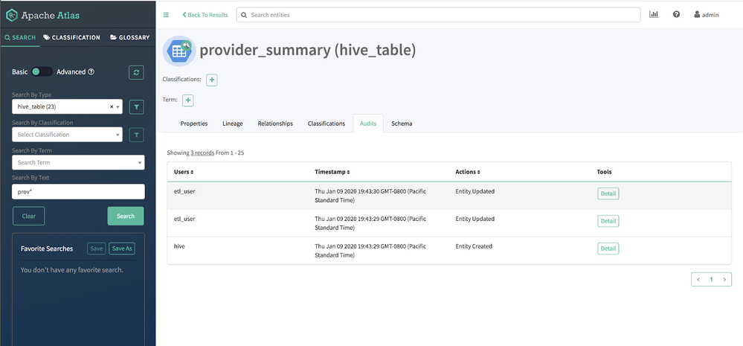
Task: Add a term with plus icon
Action: click(188, 100)
